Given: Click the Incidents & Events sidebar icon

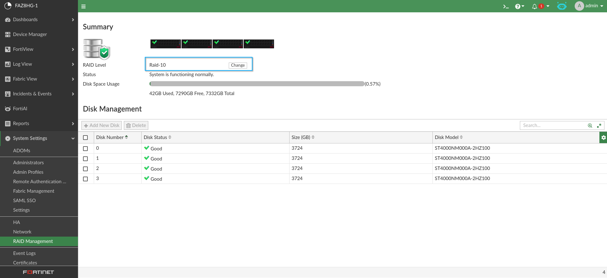Looking at the screenshot, I should [8, 94].
